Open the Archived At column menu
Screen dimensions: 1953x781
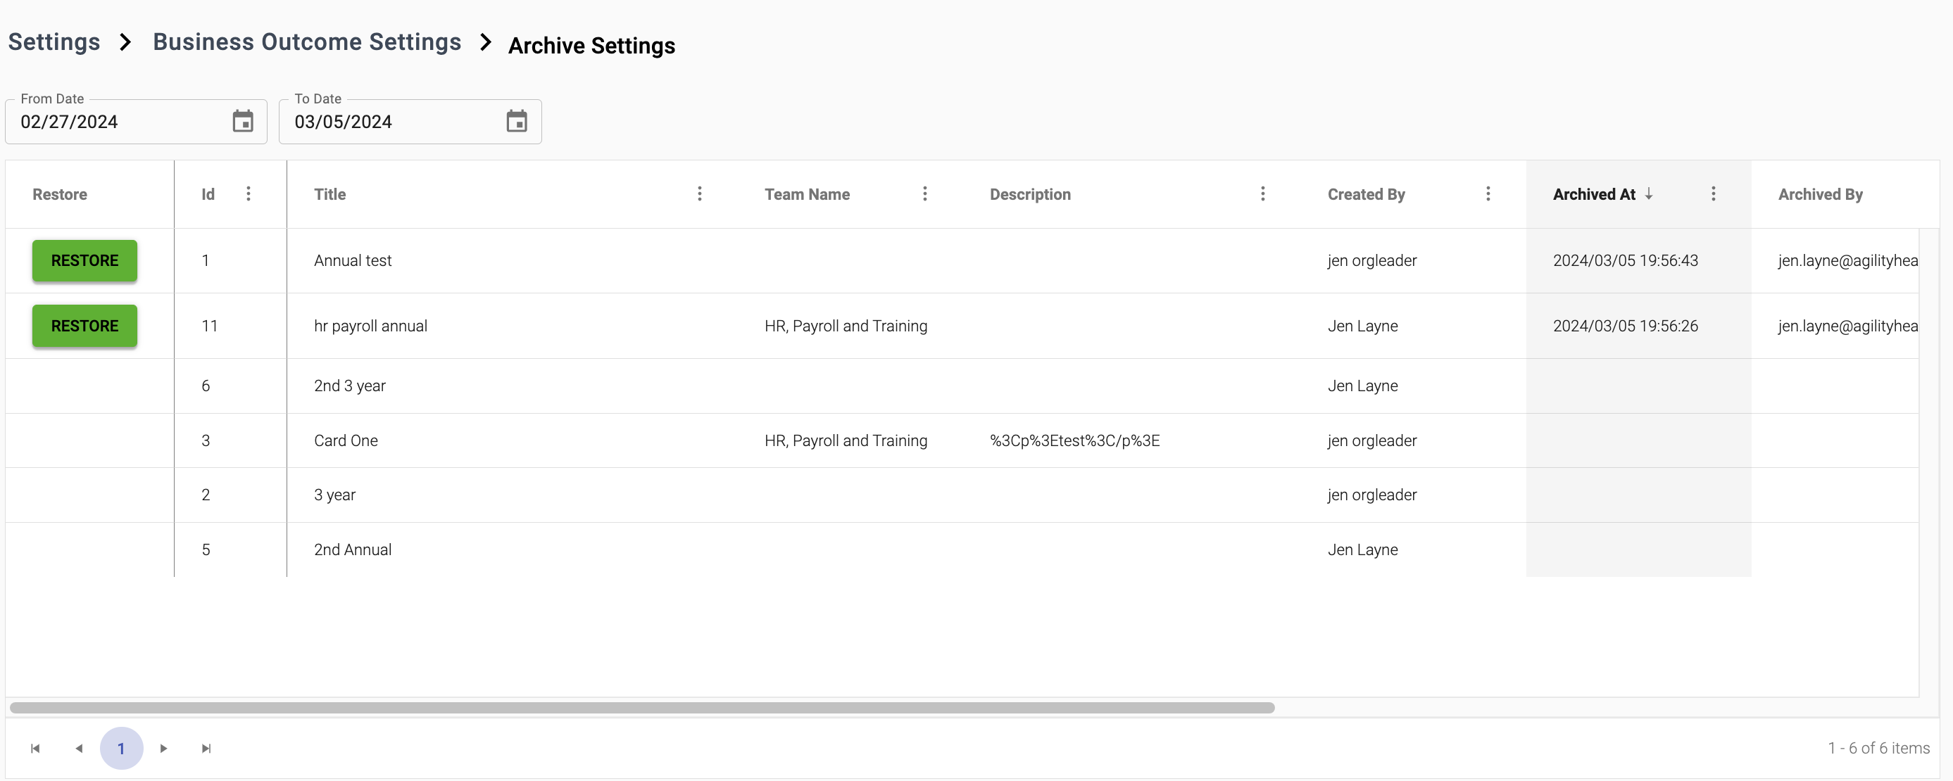click(1713, 194)
